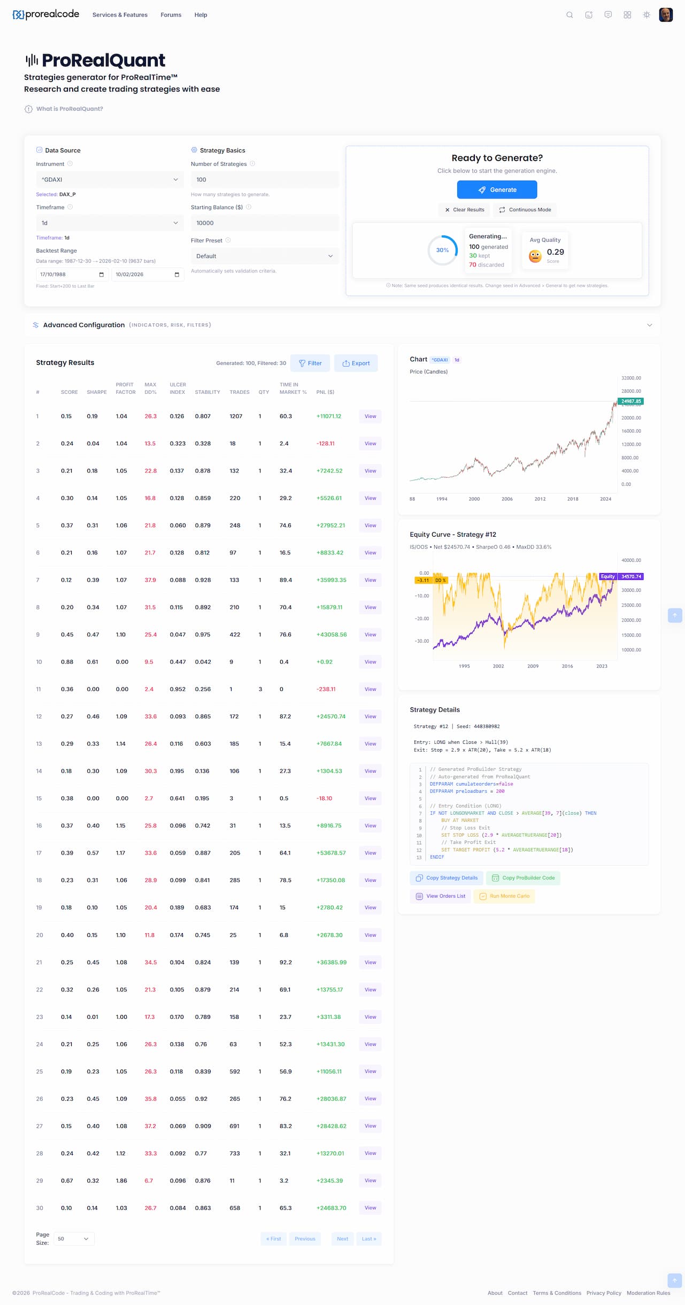Image resolution: width=685 pixels, height=1305 pixels.
Task: Click Run Monte Carlo
Action: [504, 896]
